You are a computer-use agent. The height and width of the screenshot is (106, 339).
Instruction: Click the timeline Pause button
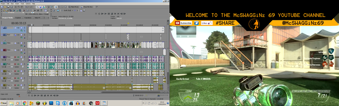point(42,95)
